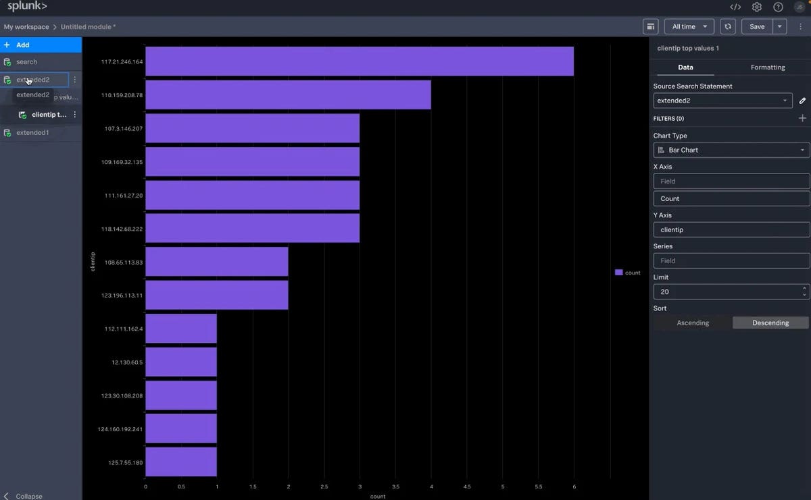Expand the Chart Type Bar Chart dropdown

click(x=731, y=150)
